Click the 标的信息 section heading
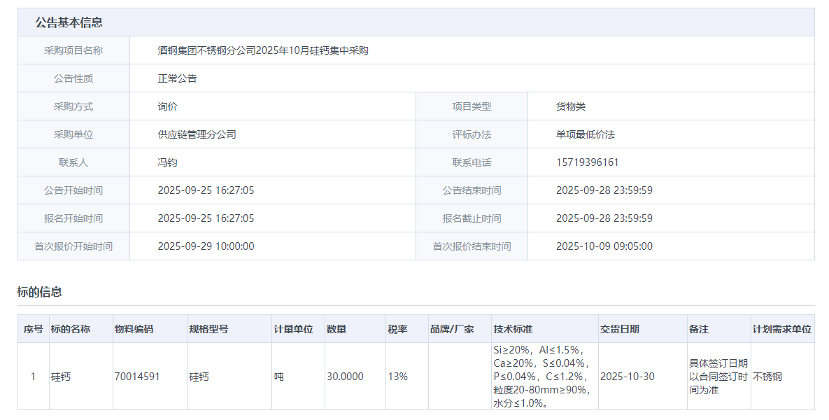The height and width of the screenshot is (420, 829). (x=39, y=292)
